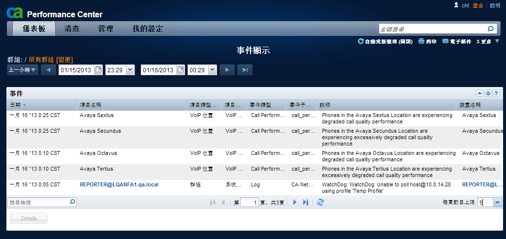Go to last page of events

(x=306, y=202)
